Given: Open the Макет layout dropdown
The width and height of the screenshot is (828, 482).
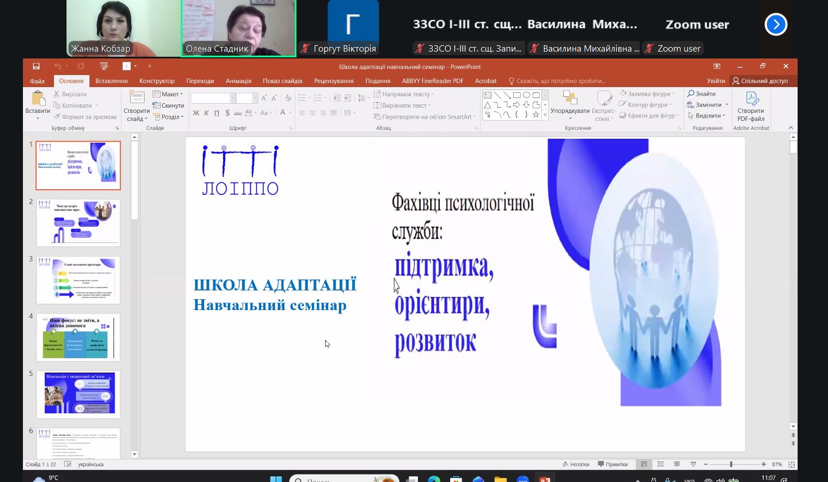Looking at the screenshot, I should [x=168, y=94].
